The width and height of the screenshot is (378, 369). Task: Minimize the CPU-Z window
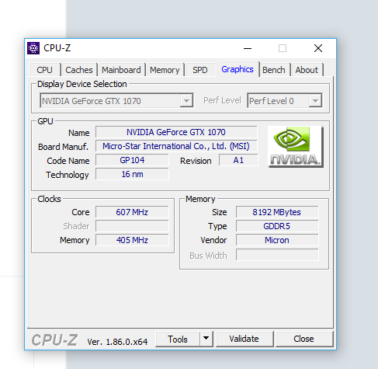248,48
